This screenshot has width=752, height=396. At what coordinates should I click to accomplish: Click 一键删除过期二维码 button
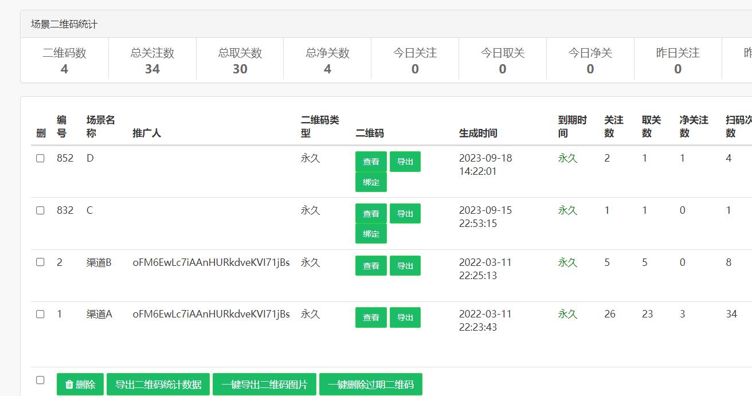point(371,385)
